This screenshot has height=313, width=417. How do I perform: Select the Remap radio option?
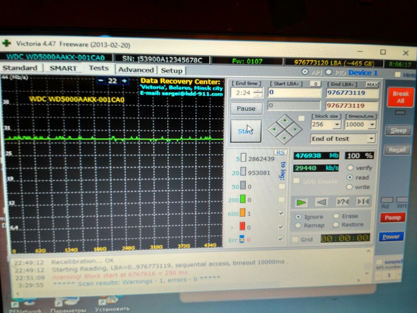pos(298,226)
